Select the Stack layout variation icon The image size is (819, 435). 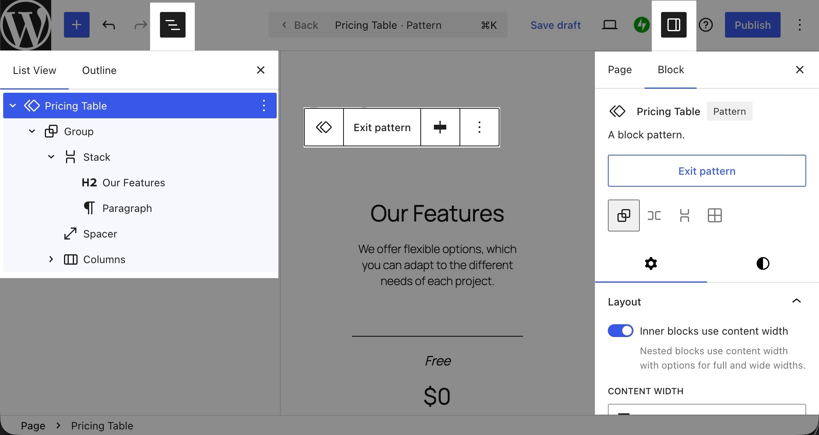(x=684, y=216)
